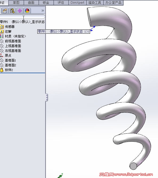Viewport: 158px width, 178px height.
Task: Click the feature tree filter field
Action: [x=22, y=17]
